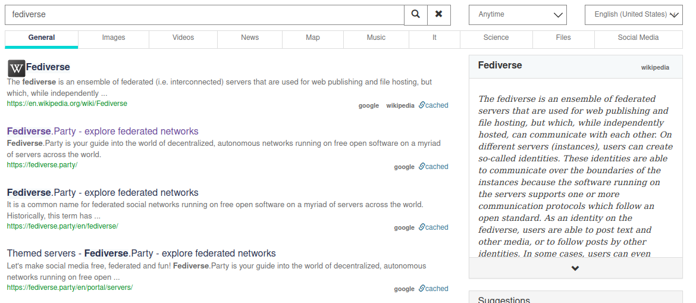Select the Social Media category tab

pyautogui.click(x=638, y=38)
